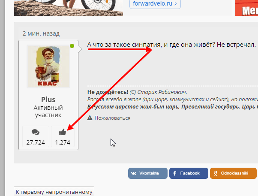Click the red advertisement banner on right

[x=246, y=8]
